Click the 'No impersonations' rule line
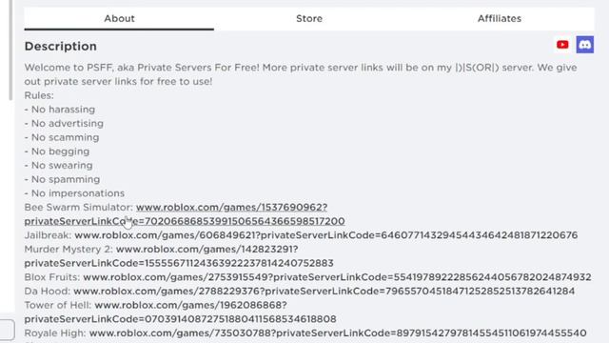Viewport: 609px width, 343px height. coord(74,193)
